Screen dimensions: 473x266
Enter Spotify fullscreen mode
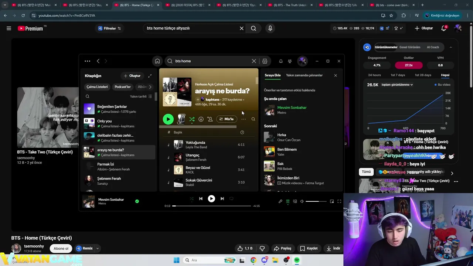click(x=339, y=201)
